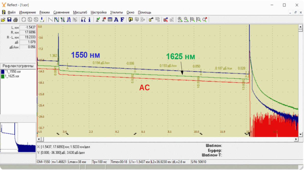Screen dimensions: 304x170
Task: Click the blue swatch next to 1_1550.sor
Action: [x=3, y=72]
